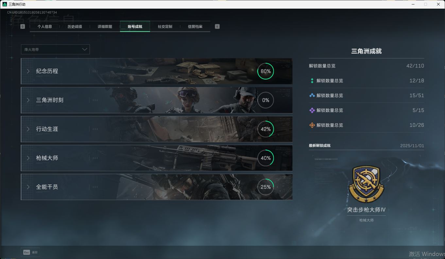Click the Delta Force app icon in title bar
This screenshot has height=259, width=445.
(5, 4)
